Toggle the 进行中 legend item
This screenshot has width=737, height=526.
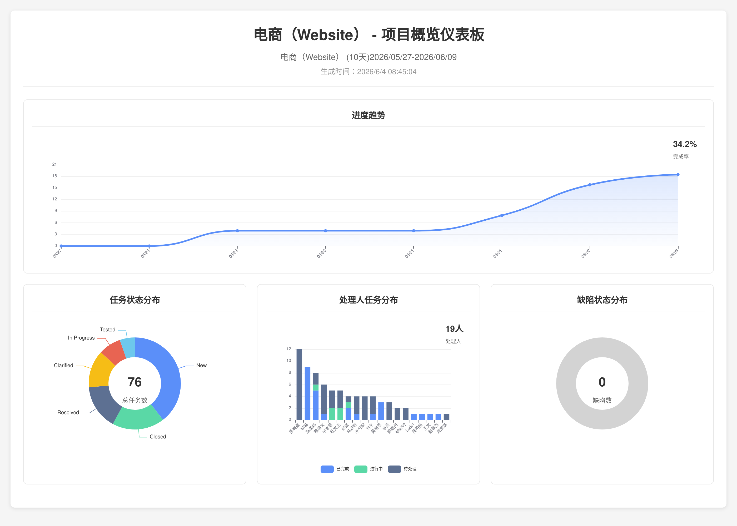(368, 469)
